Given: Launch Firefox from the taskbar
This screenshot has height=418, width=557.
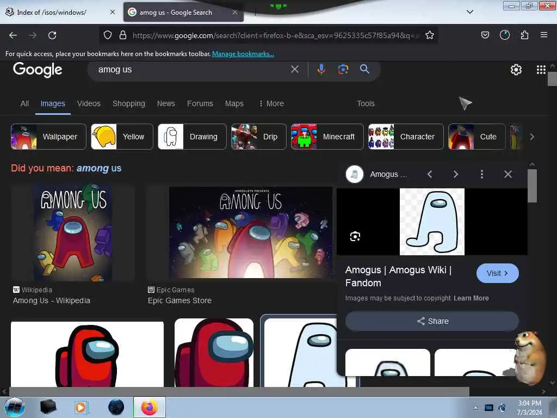Looking at the screenshot, I should pos(150,407).
